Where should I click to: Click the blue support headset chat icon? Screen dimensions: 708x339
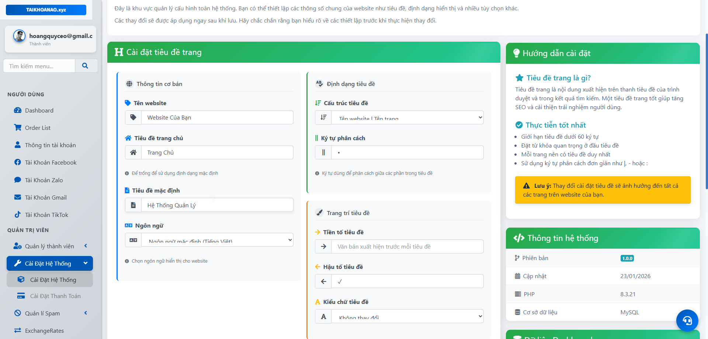pyautogui.click(x=687, y=320)
